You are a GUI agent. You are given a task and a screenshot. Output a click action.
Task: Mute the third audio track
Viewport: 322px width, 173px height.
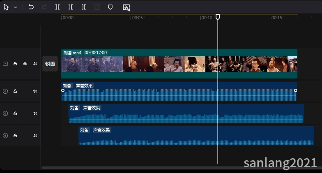point(35,136)
